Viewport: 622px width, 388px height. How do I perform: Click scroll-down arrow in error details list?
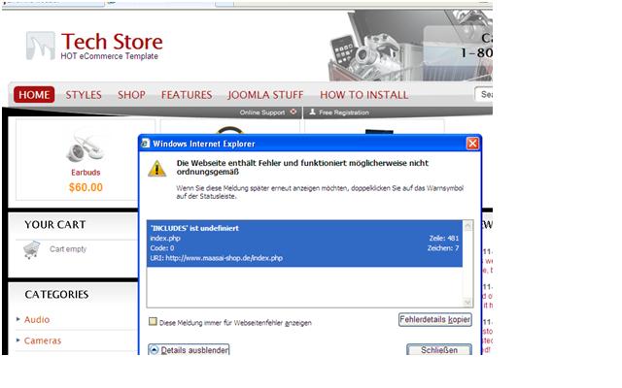click(x=468, y=302)
